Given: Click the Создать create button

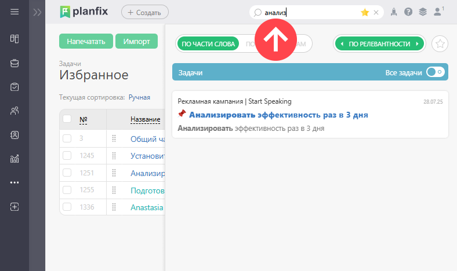Looking at the screenshot, I should (x=145, y=12).
